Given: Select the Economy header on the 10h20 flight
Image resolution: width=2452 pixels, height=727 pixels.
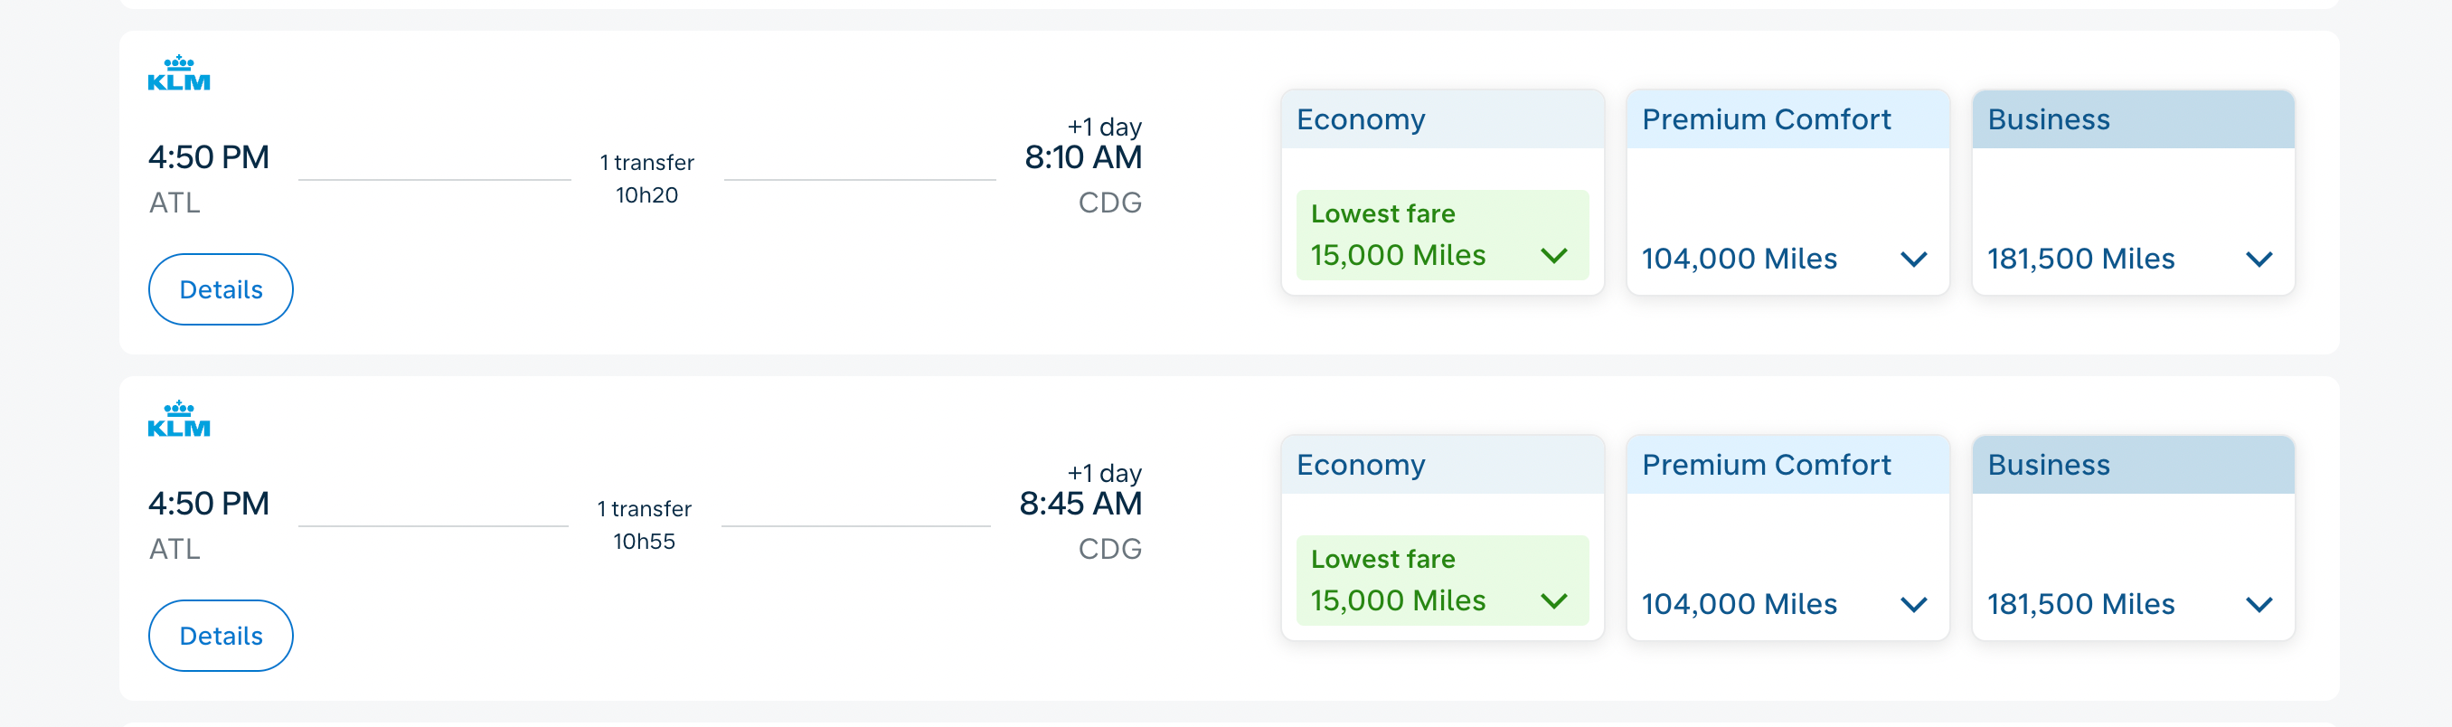Looking at the screenshot, I should [1442, 119].
